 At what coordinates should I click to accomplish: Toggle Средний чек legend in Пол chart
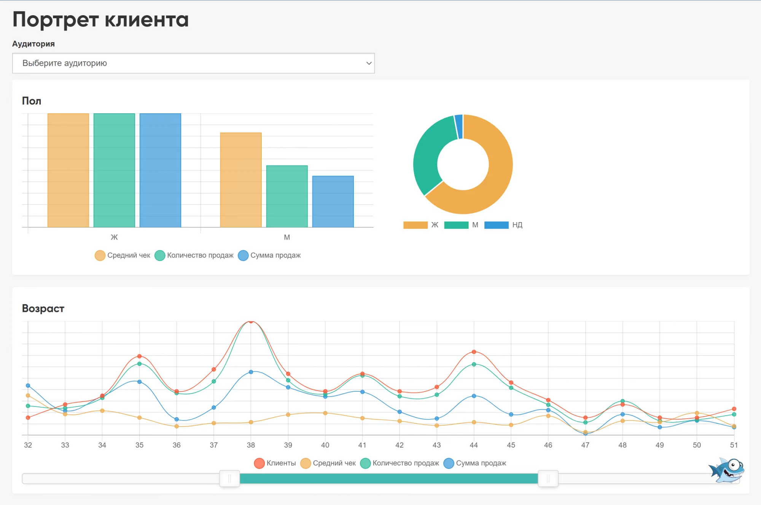click(123, 255)
